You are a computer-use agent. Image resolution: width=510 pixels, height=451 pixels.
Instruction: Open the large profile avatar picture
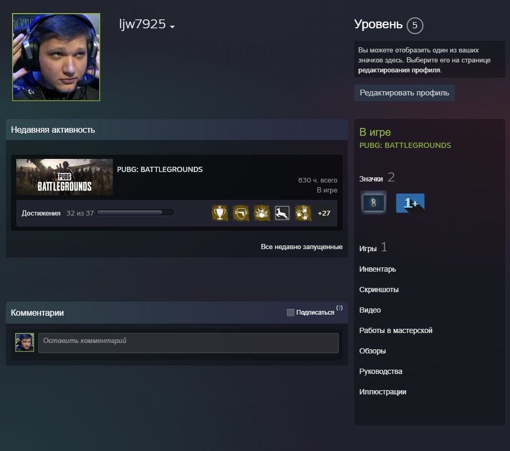pyautogui.click(x=56, y=57)
